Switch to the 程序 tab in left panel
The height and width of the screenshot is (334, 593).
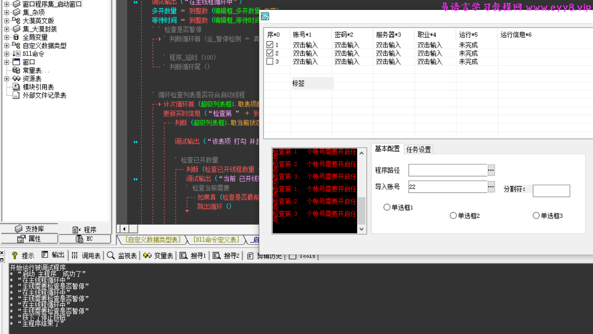(x=85, y=229)
